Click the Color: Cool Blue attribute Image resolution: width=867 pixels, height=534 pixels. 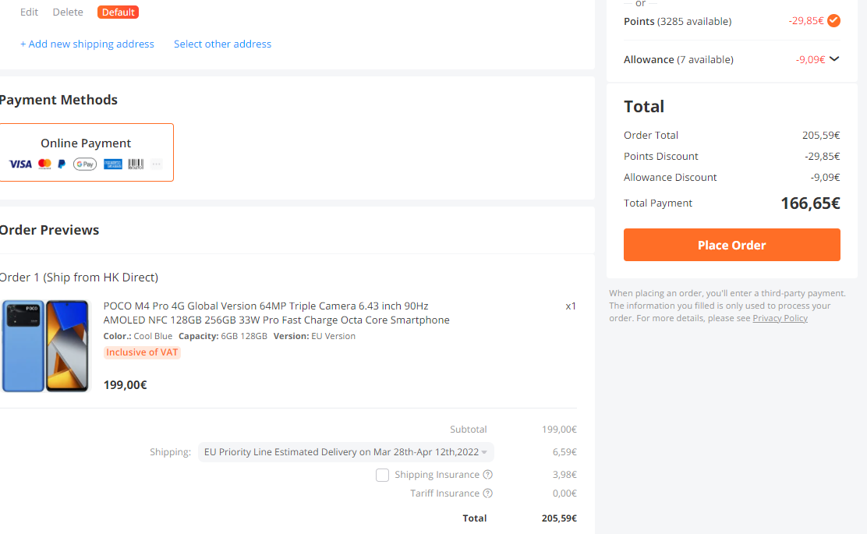[x=138, y=336]
